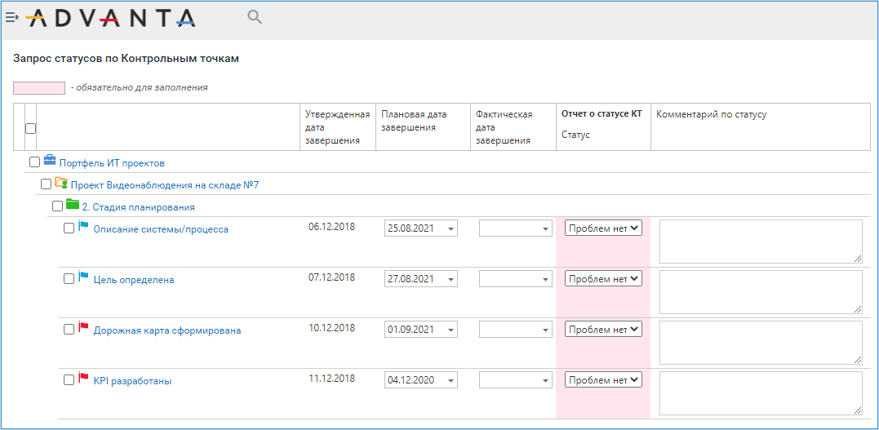Click the magnifier search icon
879x430 pixels.
coord(255,17)
